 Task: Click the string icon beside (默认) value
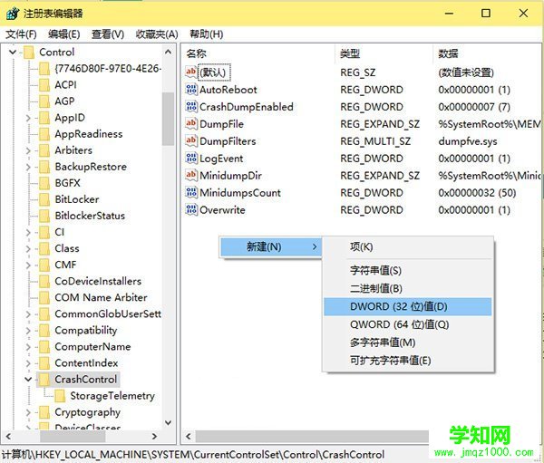point(191,72)
